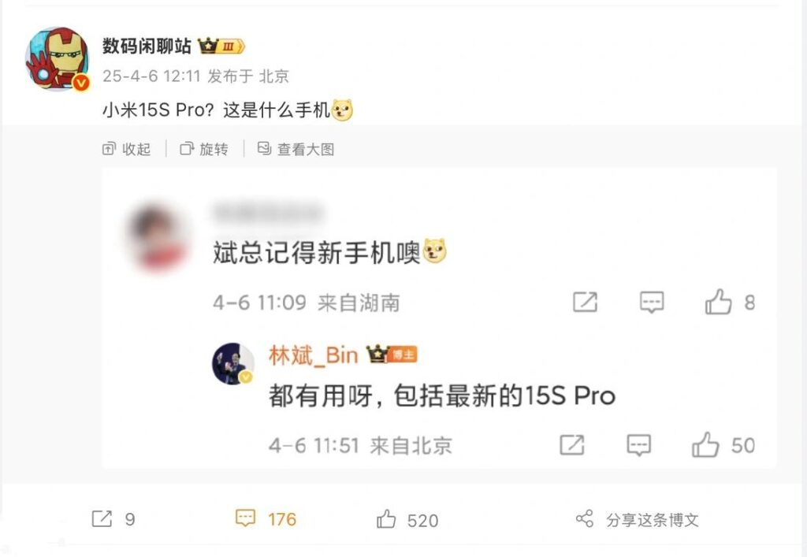Open full-size view with 查看大图

pos(296,149)
